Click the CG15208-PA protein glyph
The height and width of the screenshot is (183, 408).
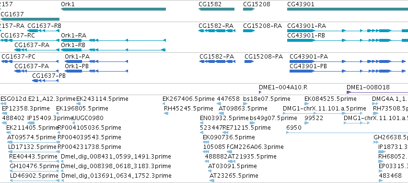click(x=249, y=61)
